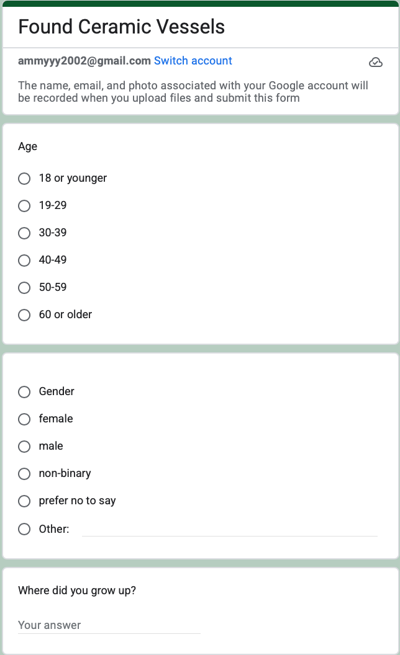The width and height of the screenshot is (400, 655).
Task: Click the Your answer text field
Action: 109,625
